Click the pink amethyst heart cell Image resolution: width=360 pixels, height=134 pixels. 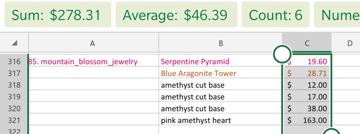tap(220, 120)
